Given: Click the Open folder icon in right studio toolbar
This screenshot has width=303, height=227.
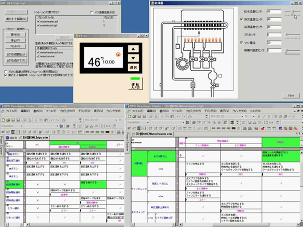Looking at the screenshot, I should coord(135,116).
